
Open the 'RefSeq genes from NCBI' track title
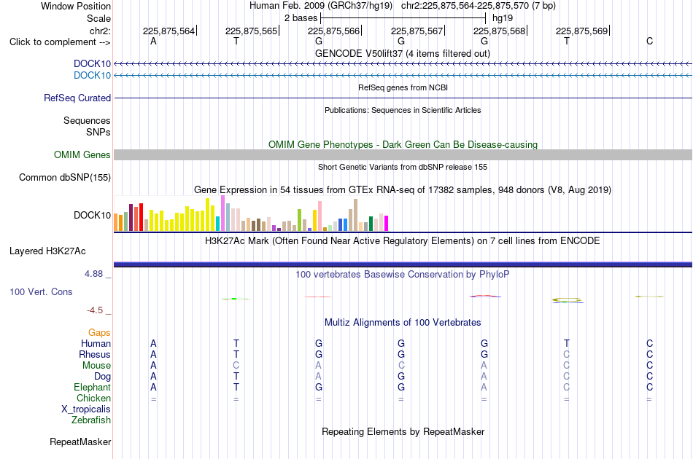403,87
